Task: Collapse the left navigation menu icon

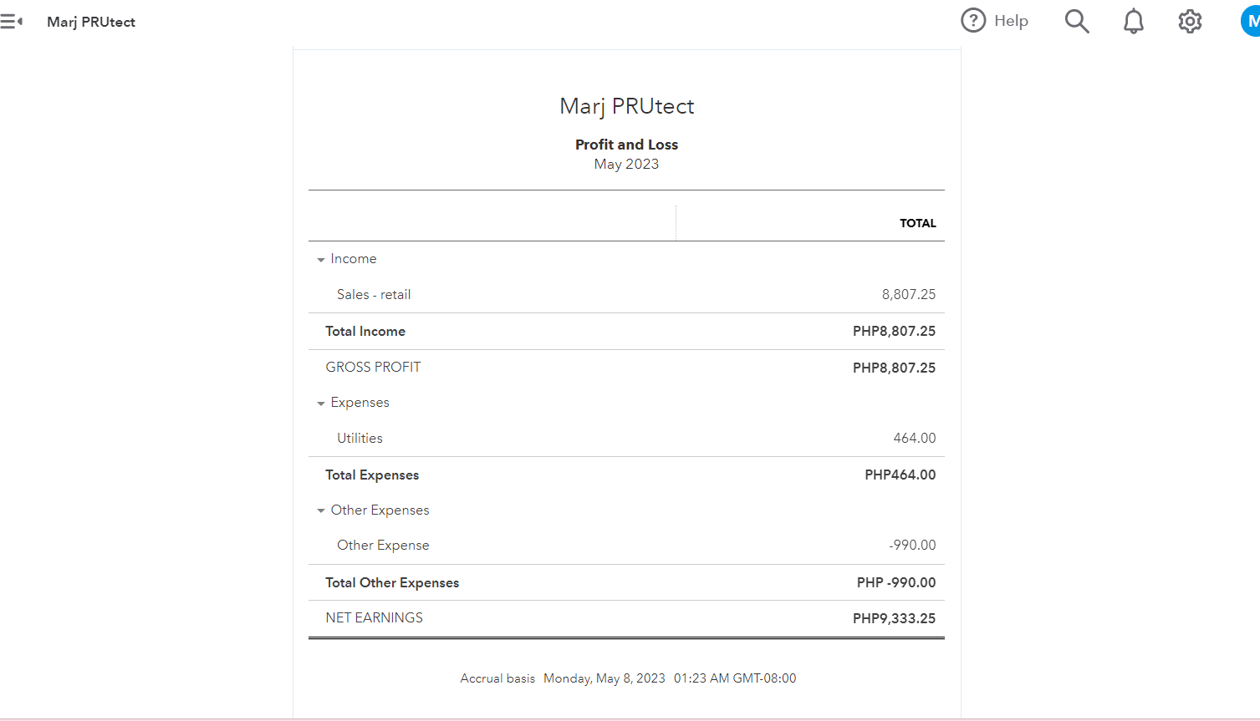Action: point(12,22)
